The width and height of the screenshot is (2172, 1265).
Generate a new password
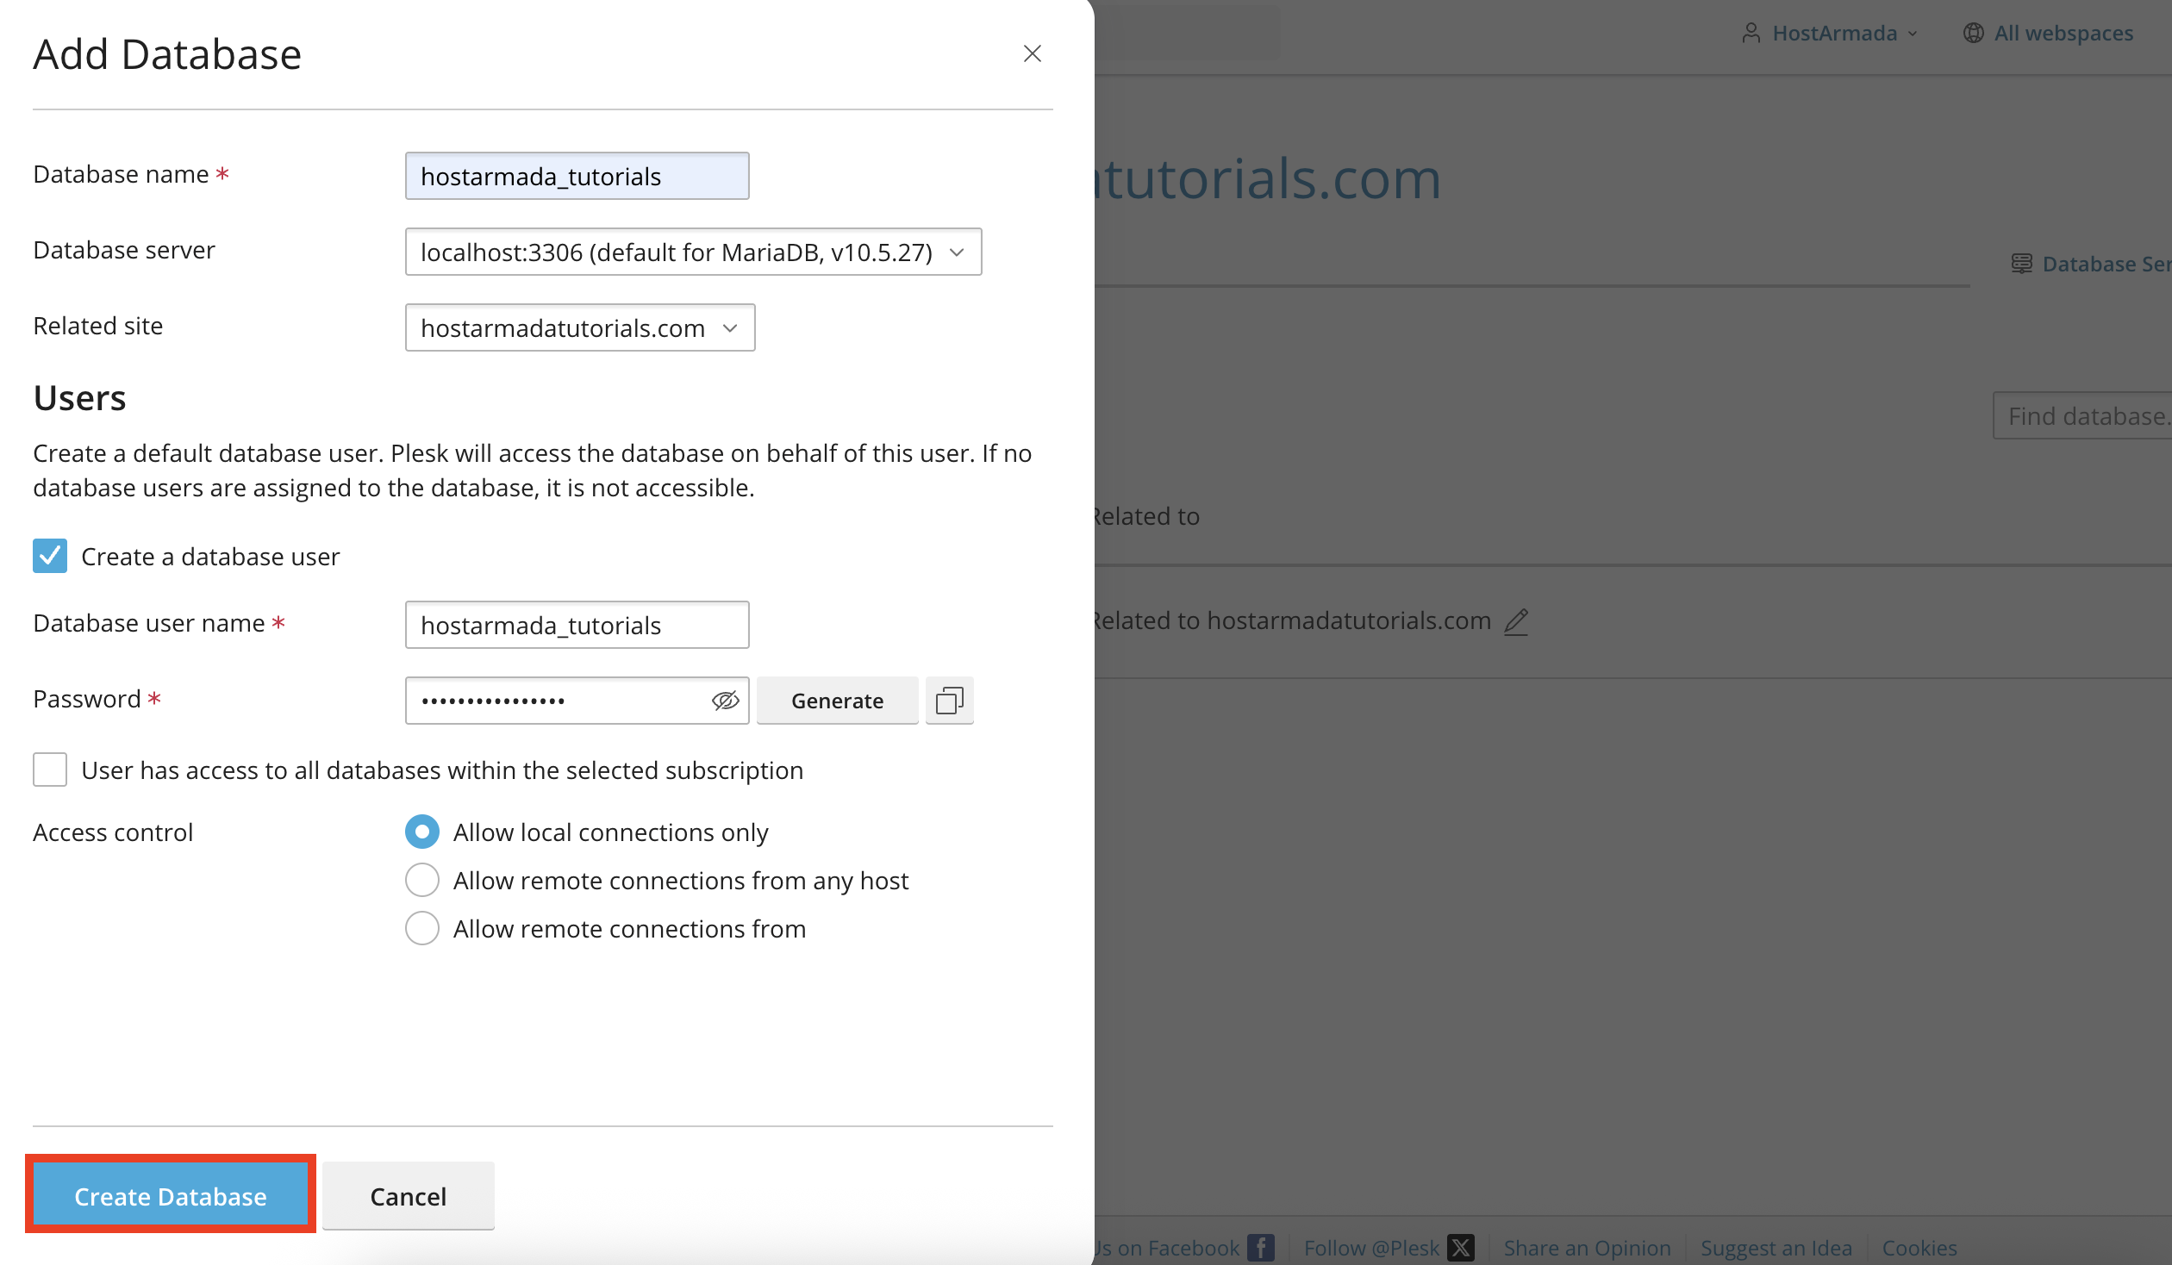click(837, 701)
